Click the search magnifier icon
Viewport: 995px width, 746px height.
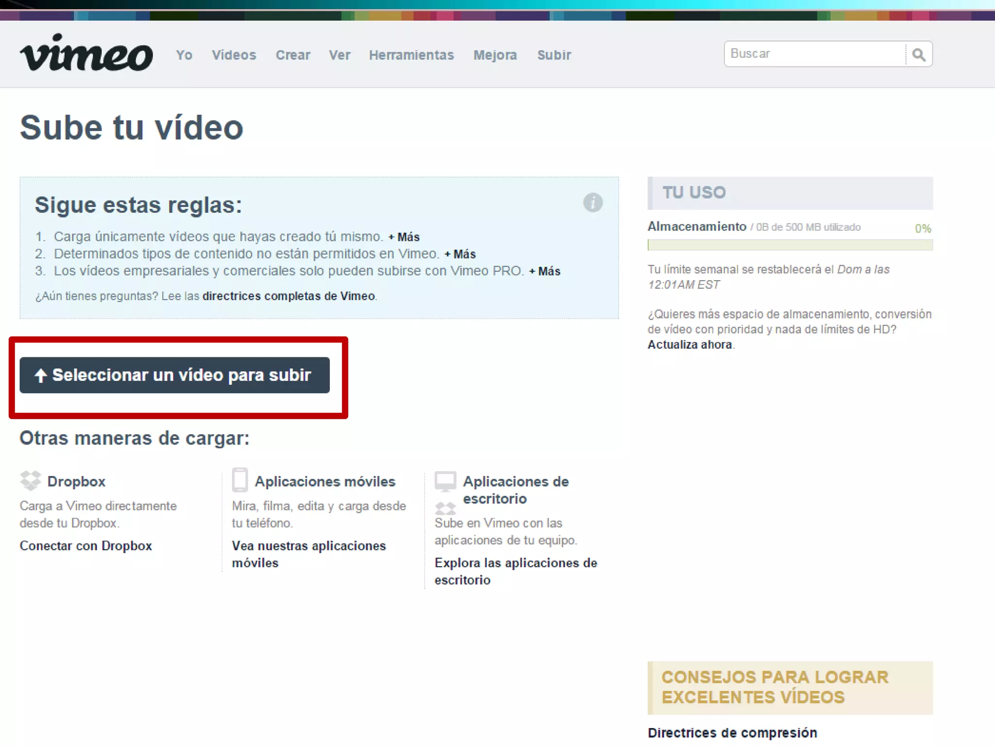pyautogui.click(x=918, y=54)
